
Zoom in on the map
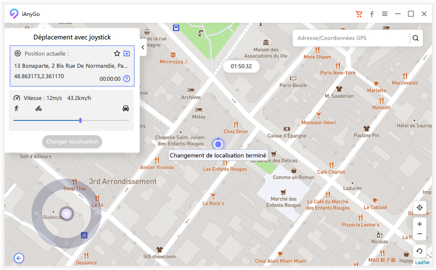(x=420, y=224)
